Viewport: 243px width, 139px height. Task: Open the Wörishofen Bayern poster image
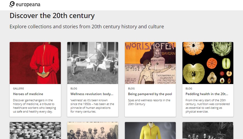[150, 63]
